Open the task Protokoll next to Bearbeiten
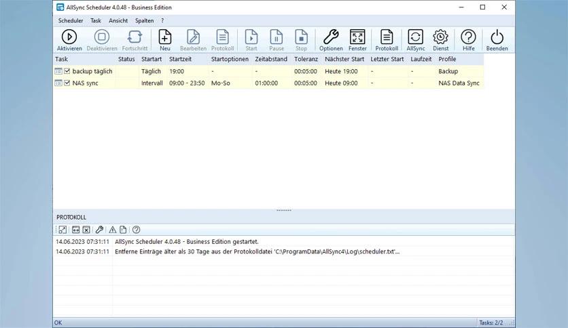Image resolution: width=568 pixels, height=328 pixels. 222,40
